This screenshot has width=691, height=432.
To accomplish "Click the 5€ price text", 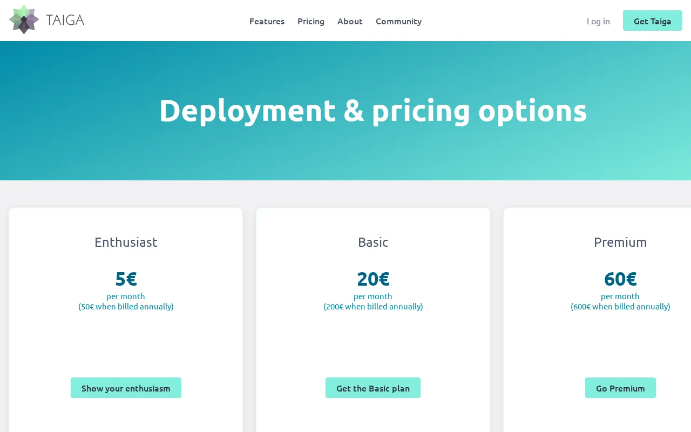I will (126, 279).
